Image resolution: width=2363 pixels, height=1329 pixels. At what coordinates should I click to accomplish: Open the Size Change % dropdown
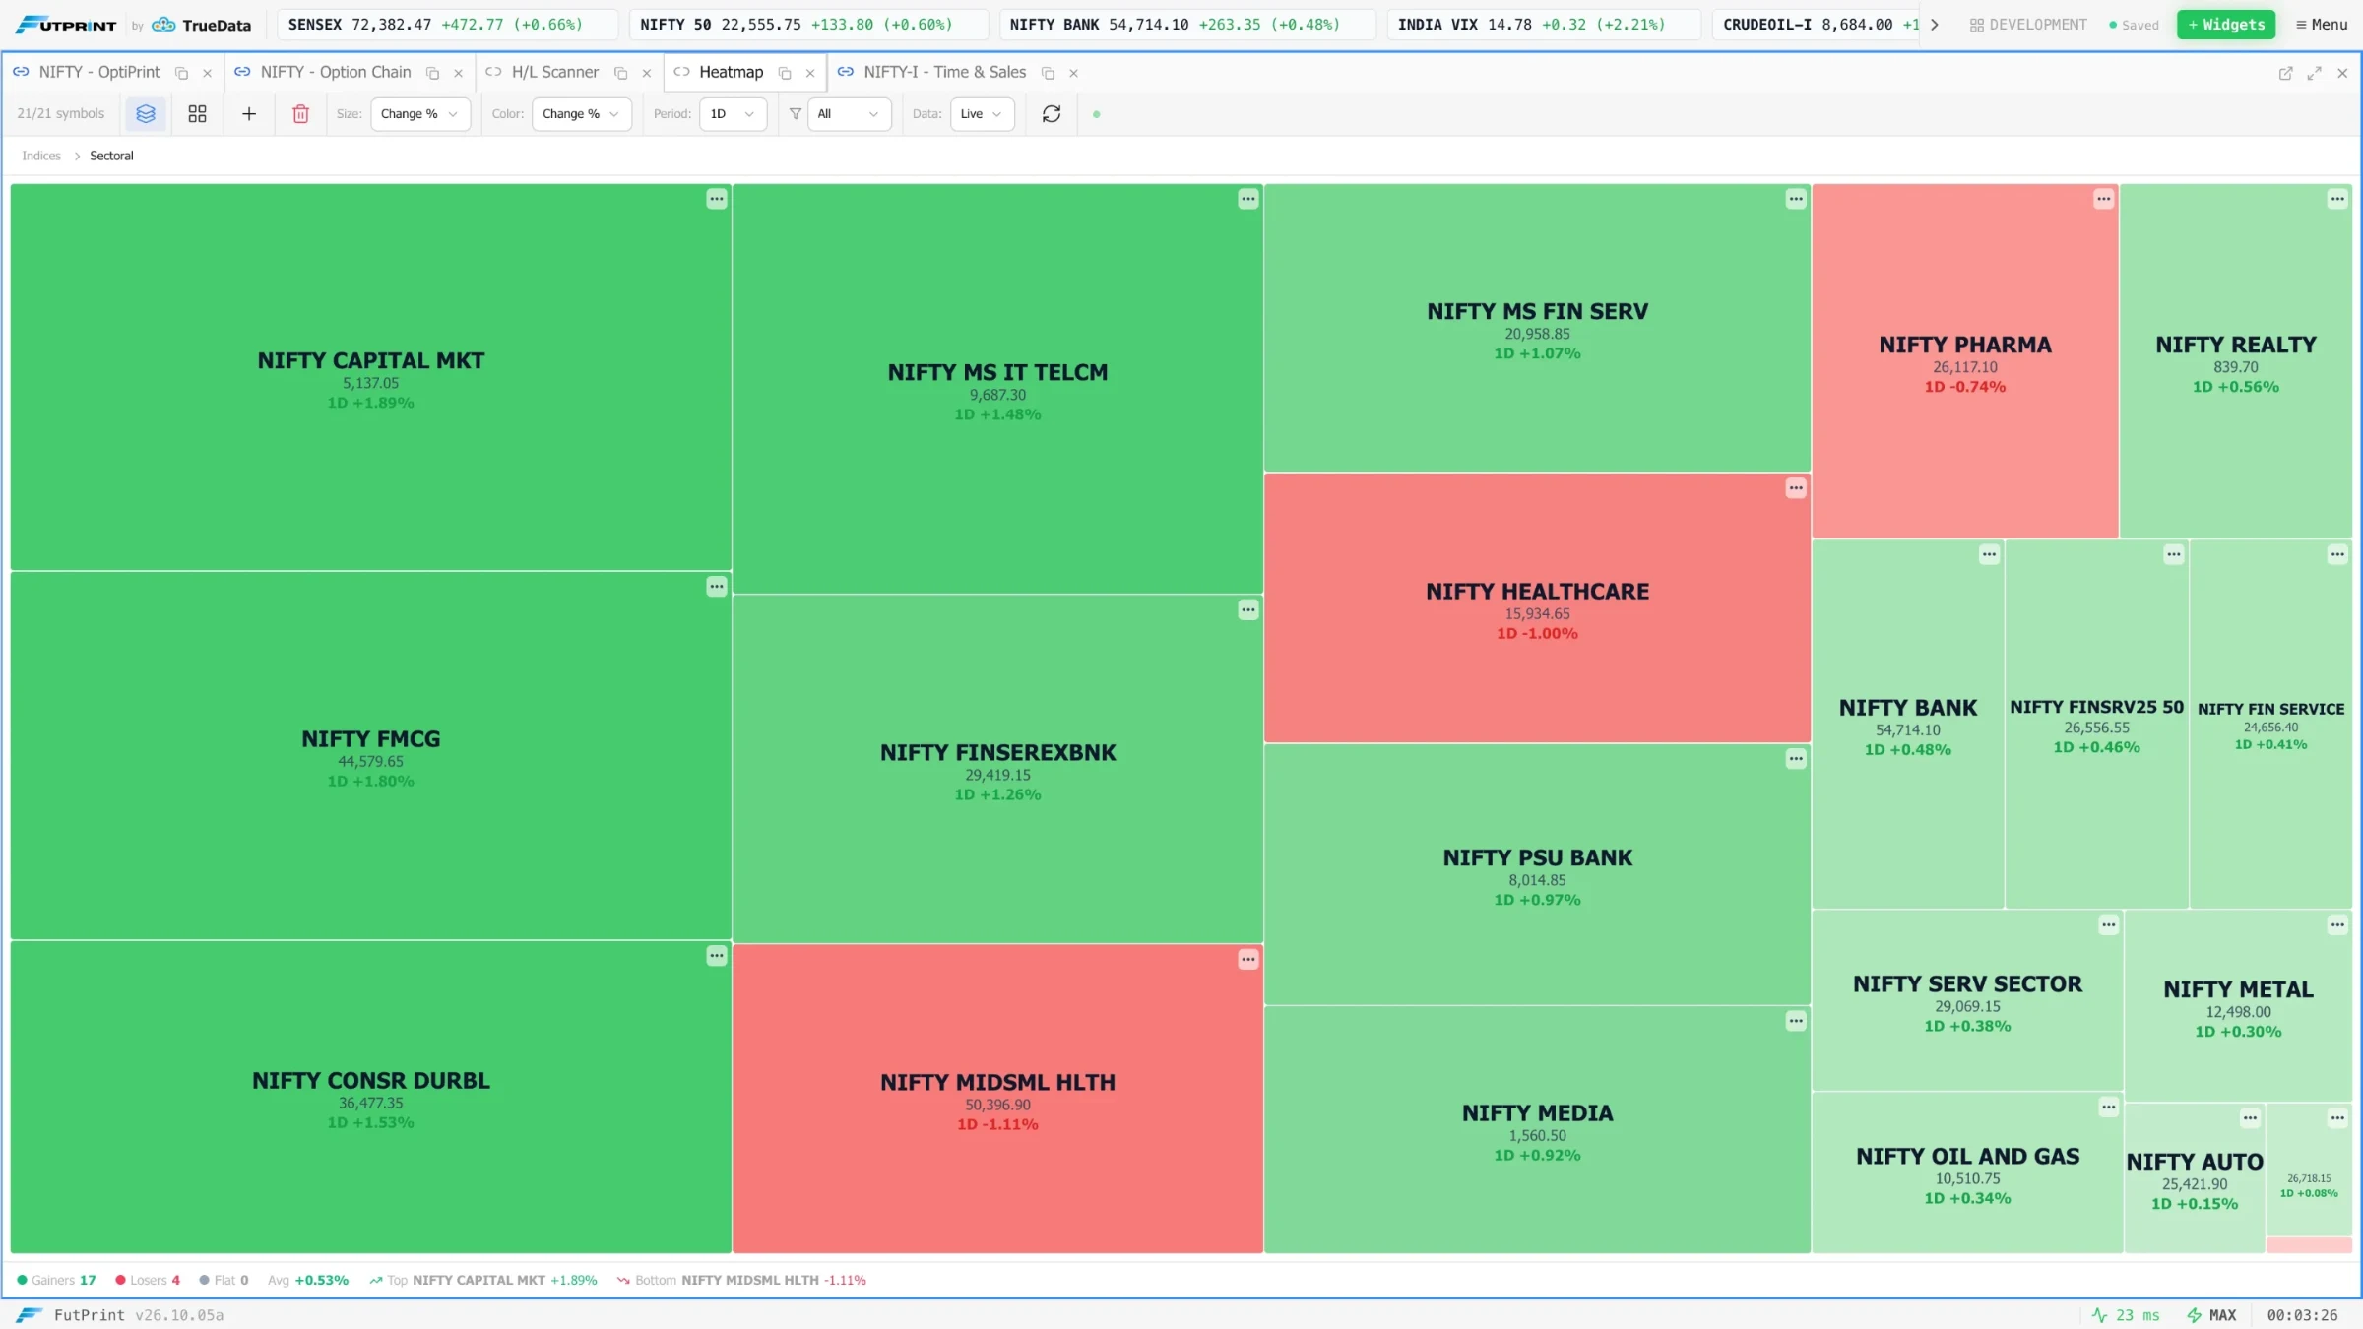420,114
